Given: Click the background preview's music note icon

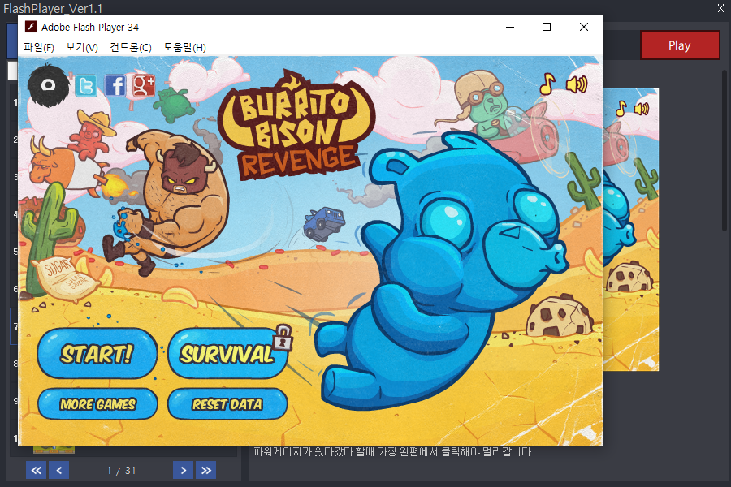Looking at the screenshot, I should (x=621, y=109).
